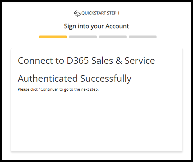Click the Authenticated Successfully message
This screenshot has width=193, height=162.
[x=75, y=79]
